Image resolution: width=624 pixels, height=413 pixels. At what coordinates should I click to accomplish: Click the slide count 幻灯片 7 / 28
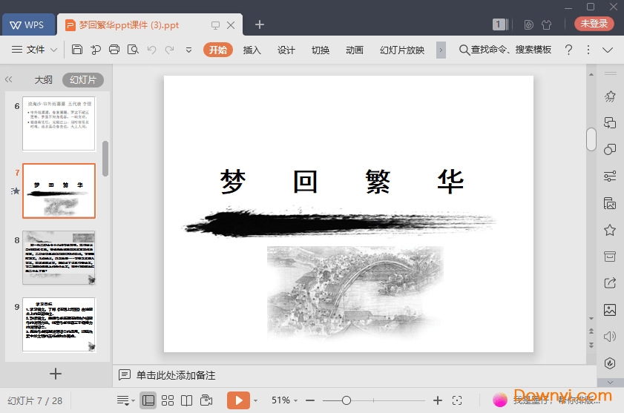pyautogui.click(x=35, y=400)
